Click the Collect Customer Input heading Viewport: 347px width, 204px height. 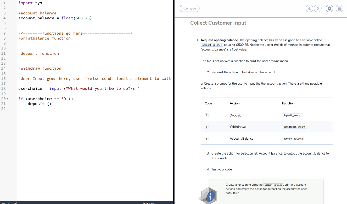tap(218, 23)
